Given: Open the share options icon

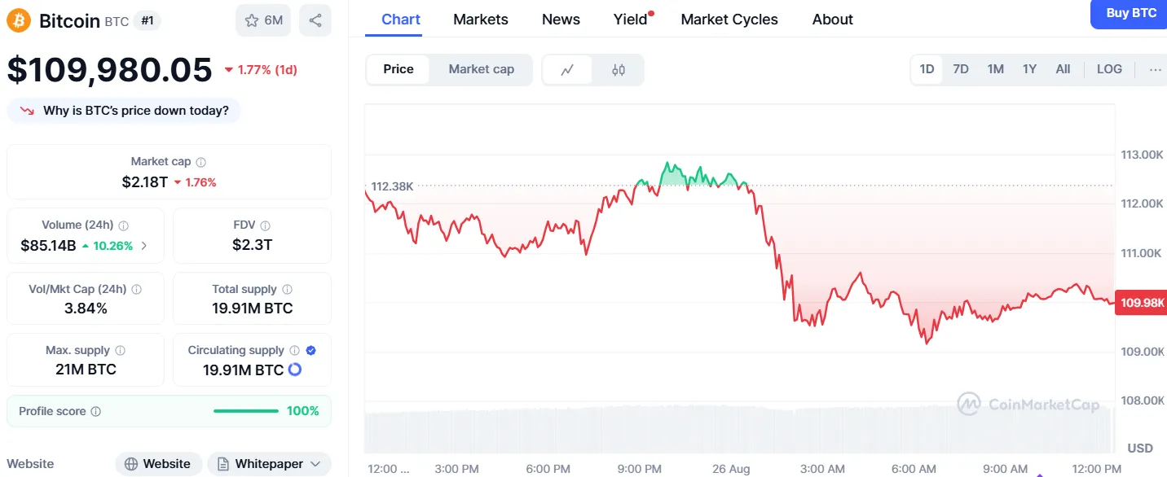Looking at the screenshot, I should (315, 20).
